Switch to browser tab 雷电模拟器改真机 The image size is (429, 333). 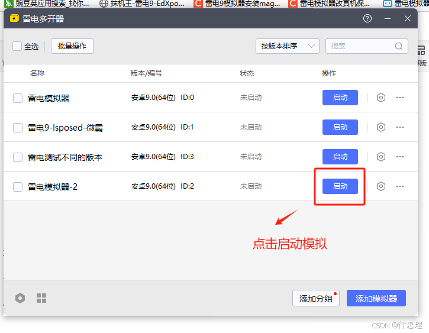click(x=330, y=4)
